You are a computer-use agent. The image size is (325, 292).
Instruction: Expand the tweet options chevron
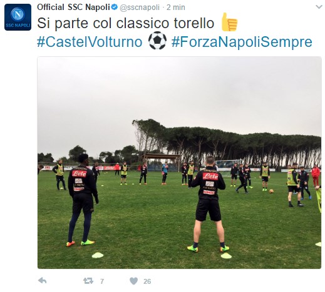(319, 7)
